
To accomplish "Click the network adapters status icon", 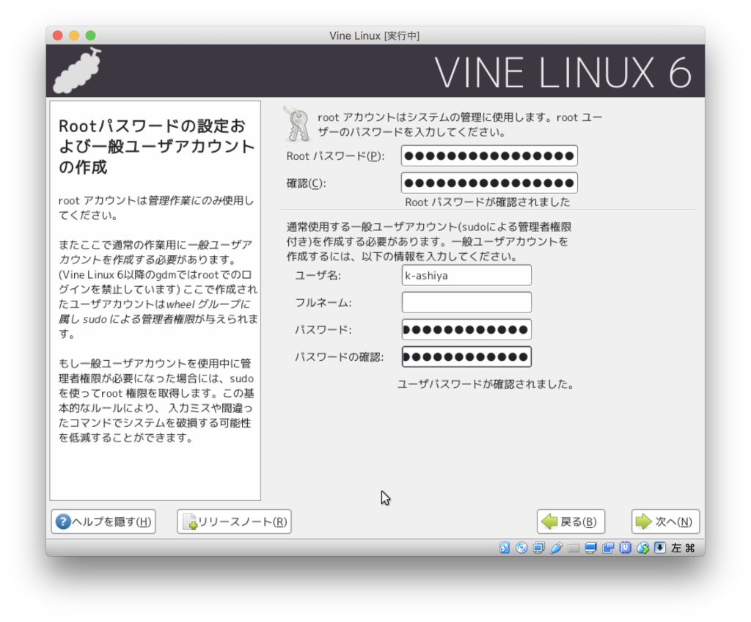I will [x=539, y=548].
